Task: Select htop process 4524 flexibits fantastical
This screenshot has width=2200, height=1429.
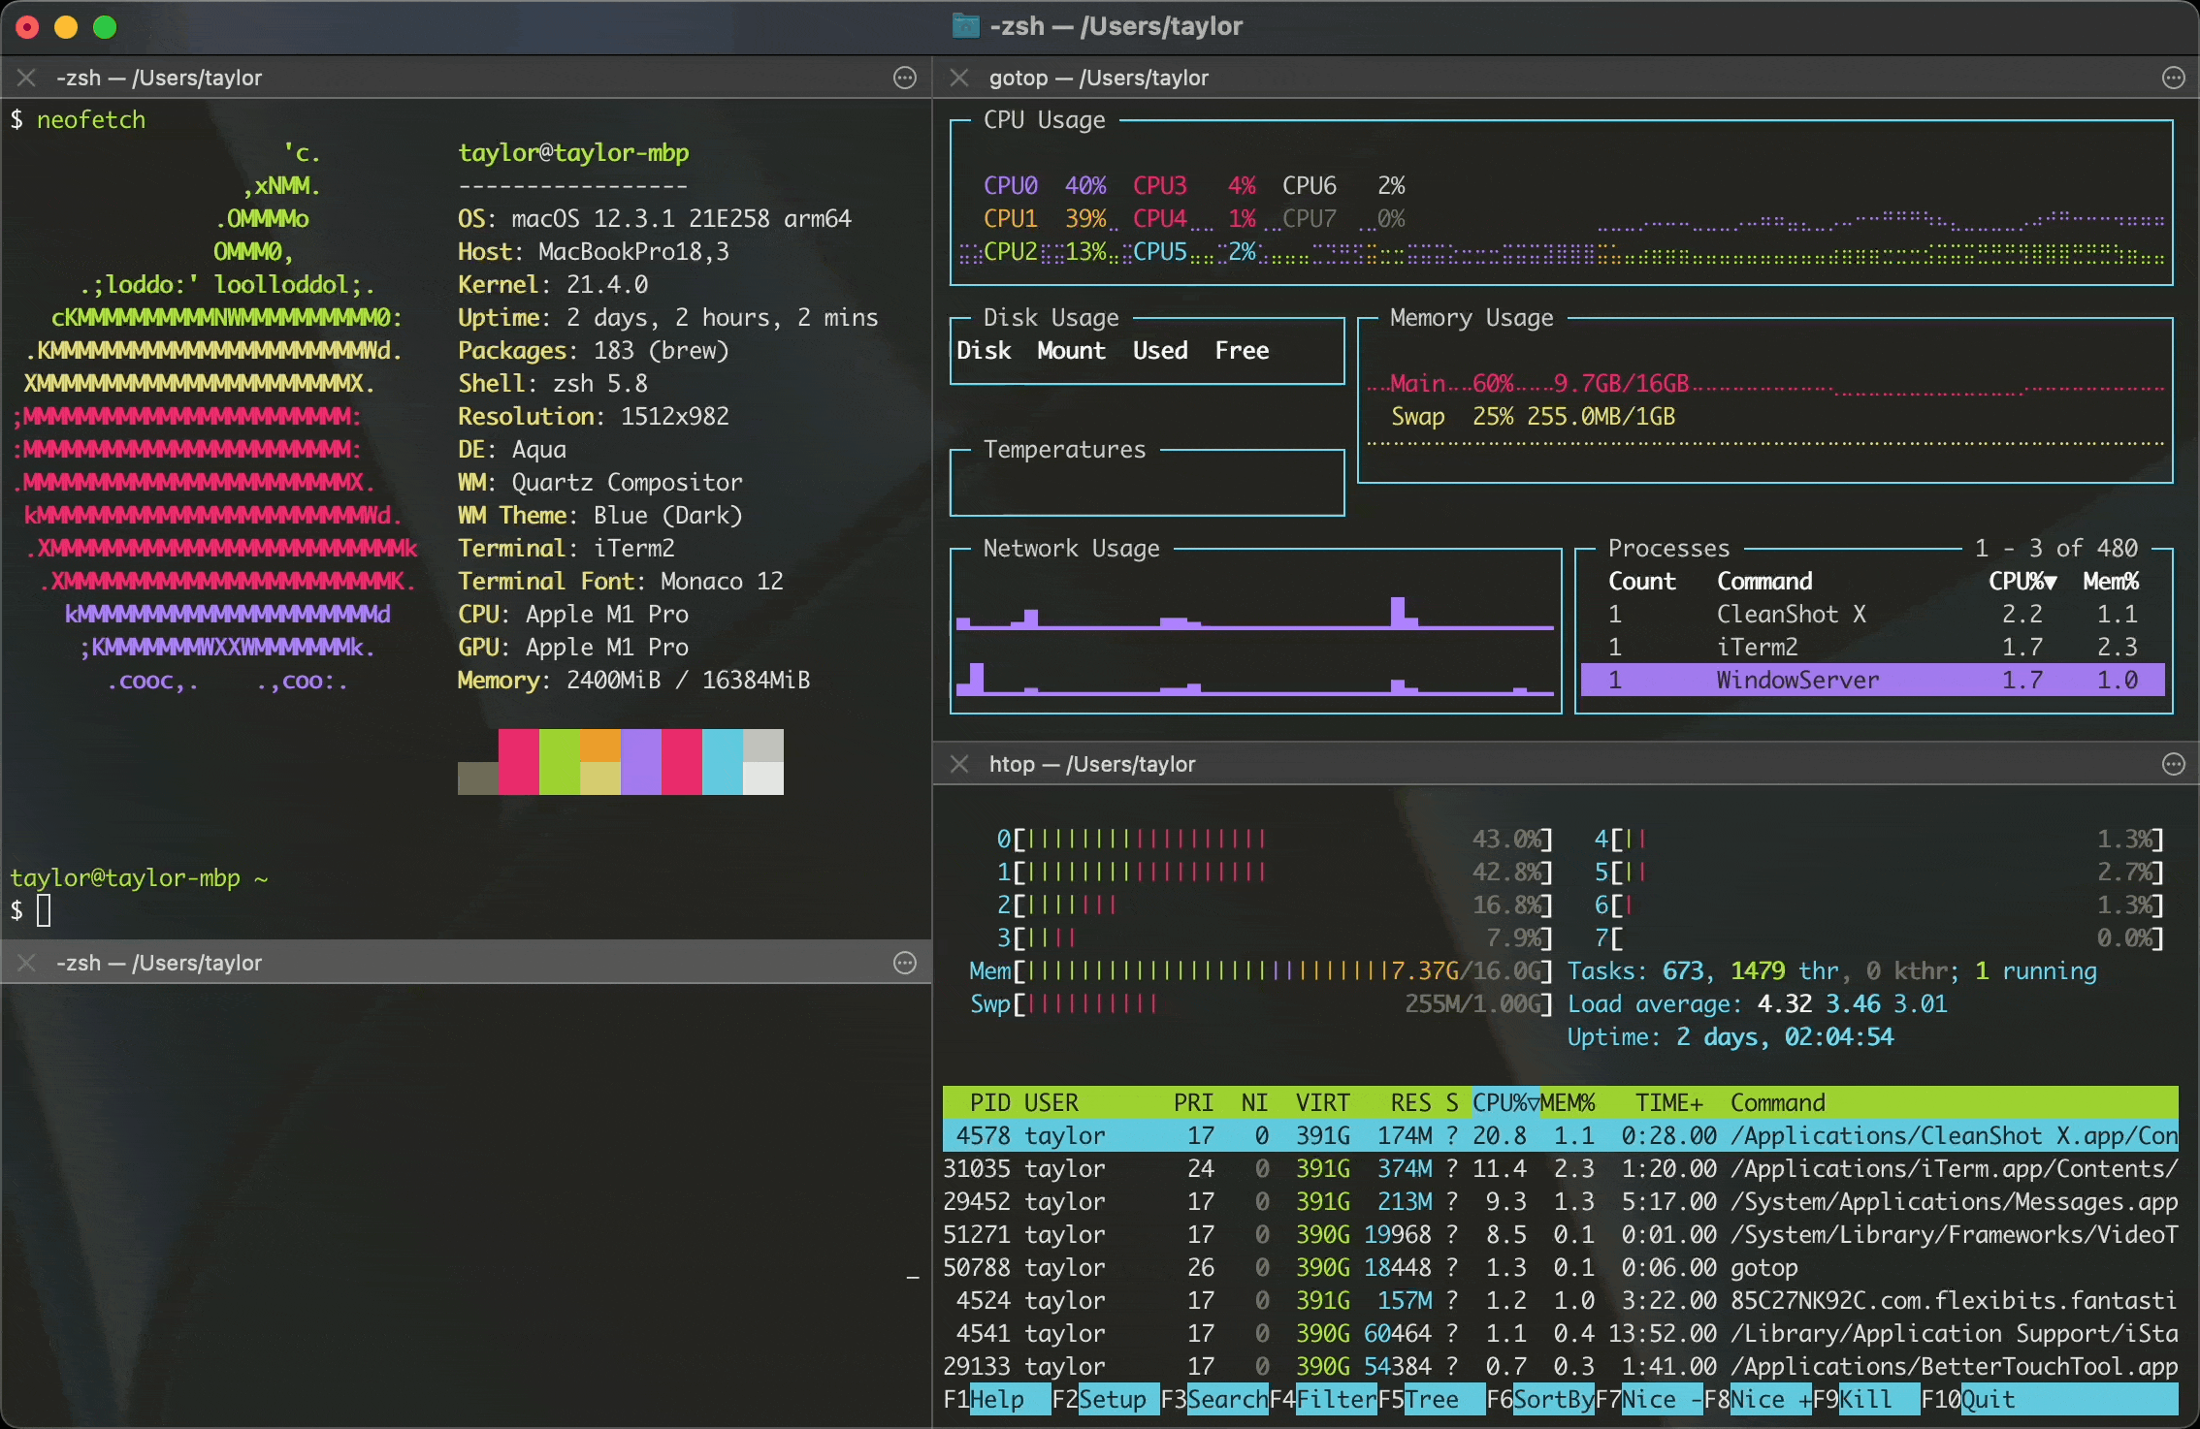Action: point(1561,1300)
